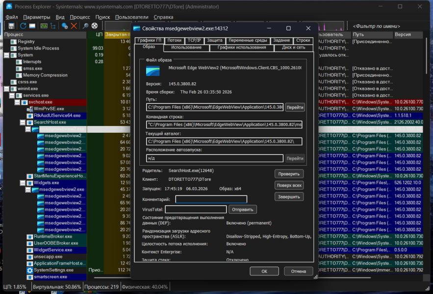
Task: Open the Переменные среды tab
Action: pos(248,41)
